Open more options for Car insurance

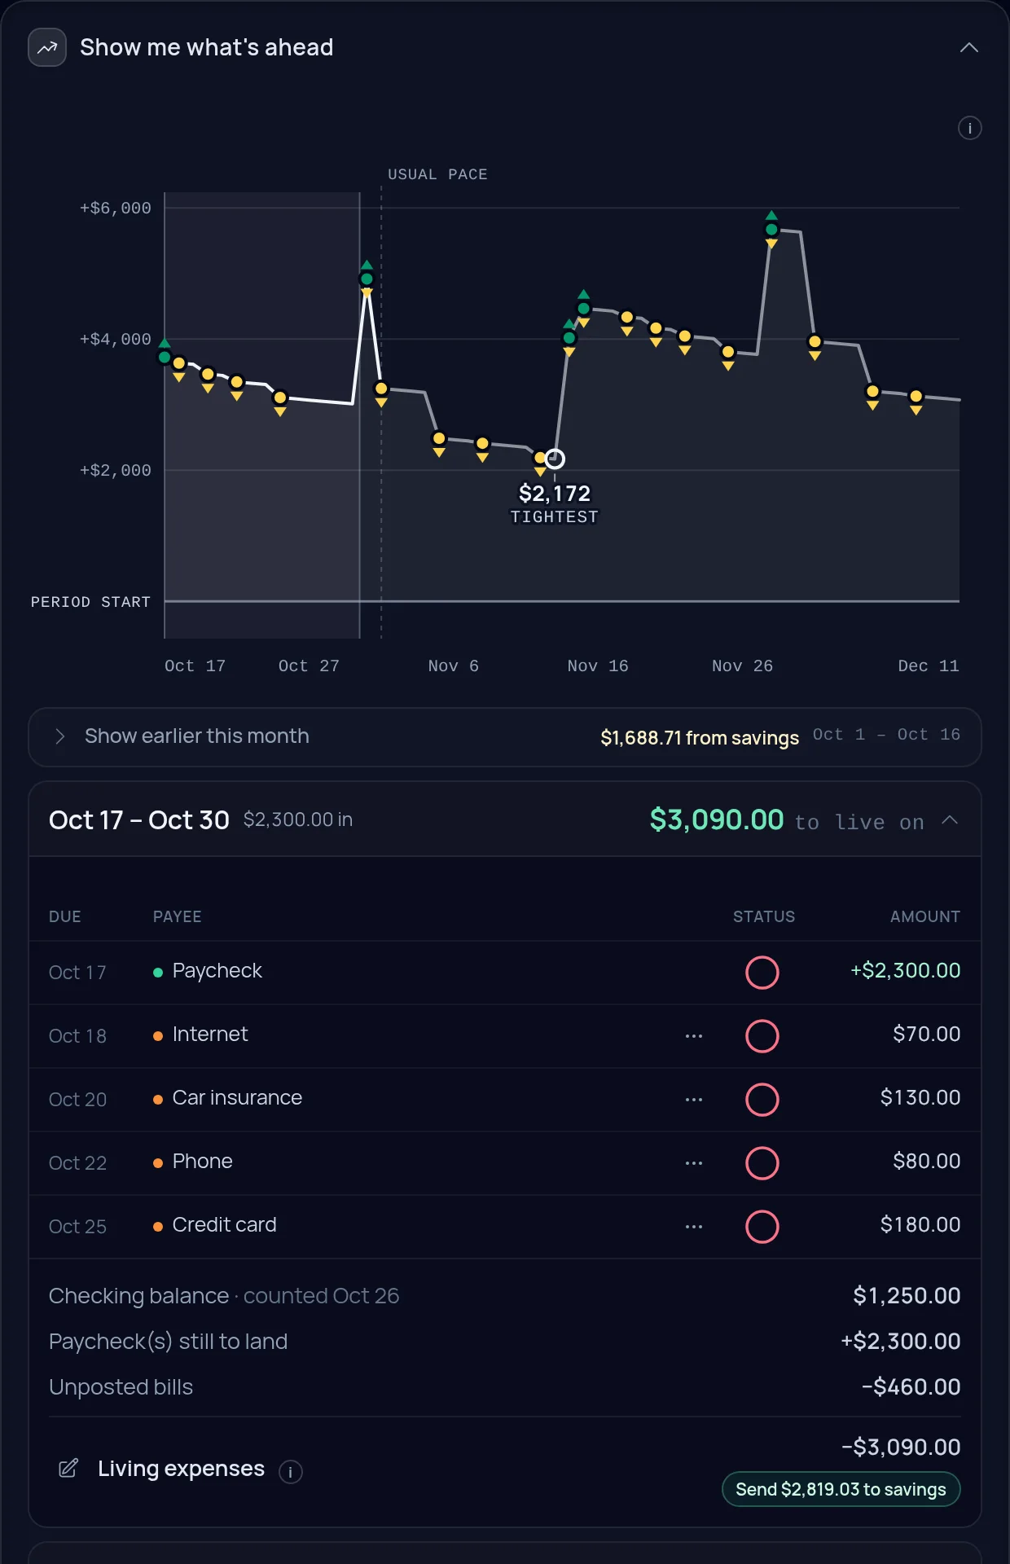click(694, 1099)
